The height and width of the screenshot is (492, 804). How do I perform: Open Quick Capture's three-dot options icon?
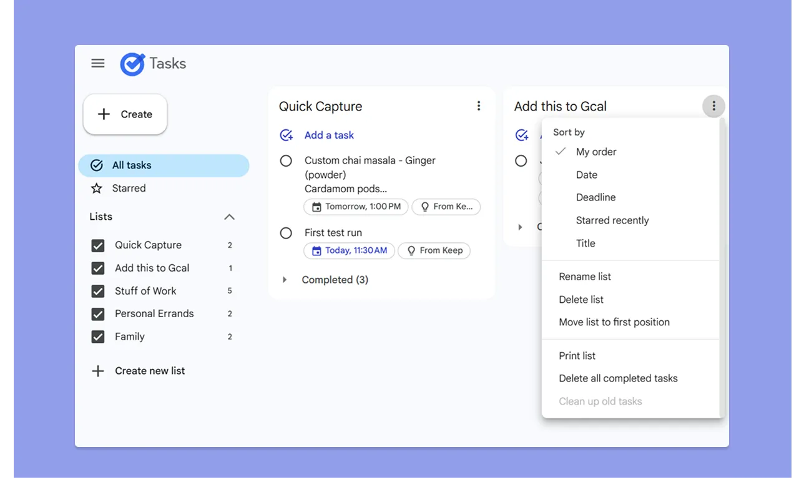pos(479,106)
